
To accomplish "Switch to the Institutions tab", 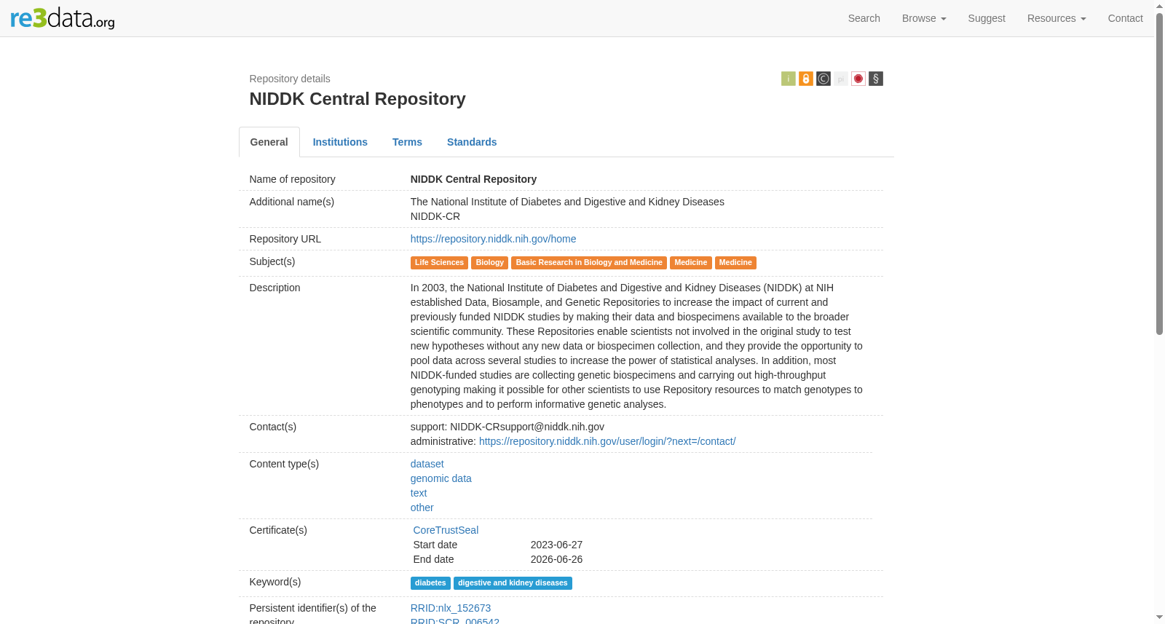I will [x=340, y=142].
